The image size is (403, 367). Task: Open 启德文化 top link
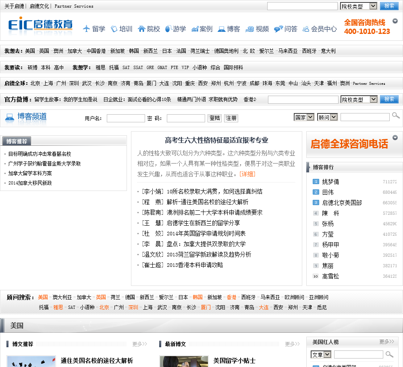[x=39, y=6]
